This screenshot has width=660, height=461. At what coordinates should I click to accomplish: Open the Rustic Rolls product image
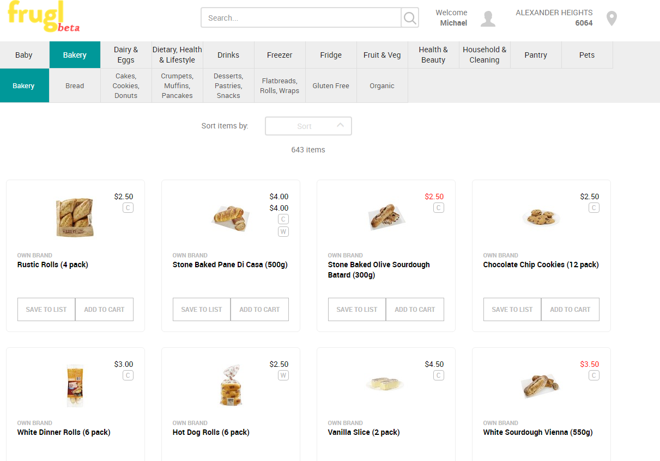75,217
